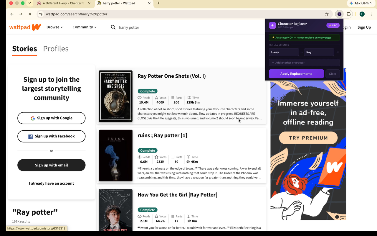
Task: Sign up with email
Action: click(x=52, y=165)
